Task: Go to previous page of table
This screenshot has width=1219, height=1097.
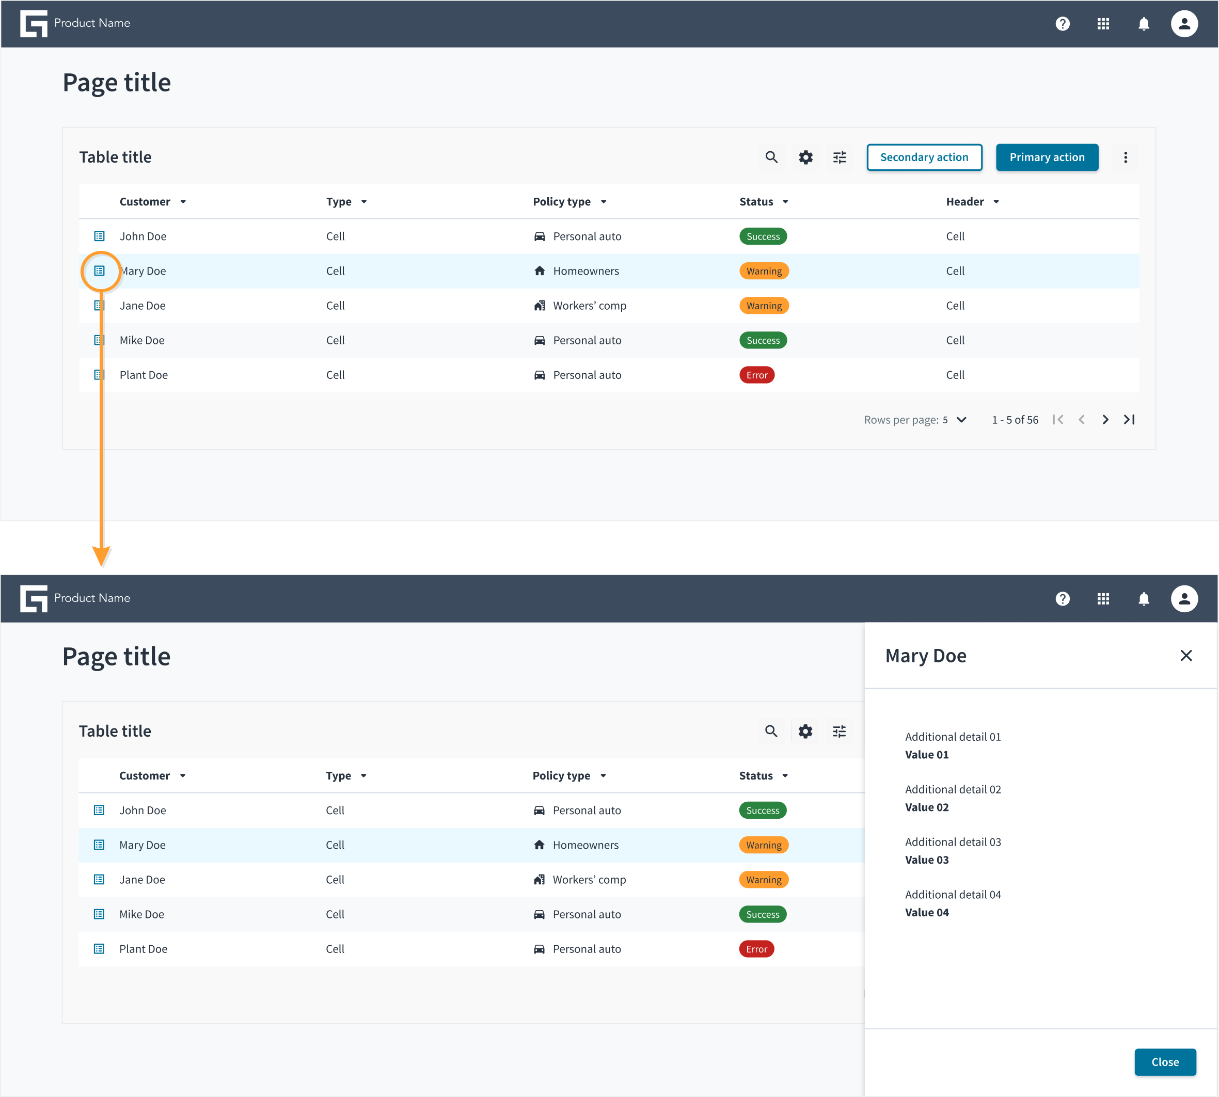Action: tap(1081, 420)
